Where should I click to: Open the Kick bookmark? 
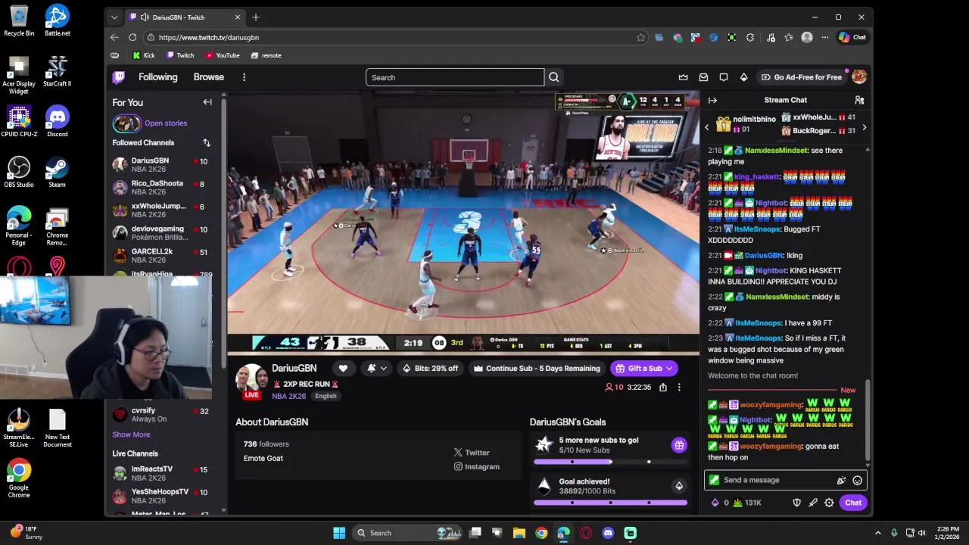tap(143, 55)
